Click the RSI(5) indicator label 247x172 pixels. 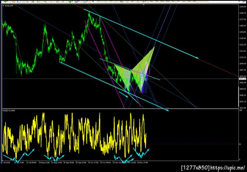9,111
